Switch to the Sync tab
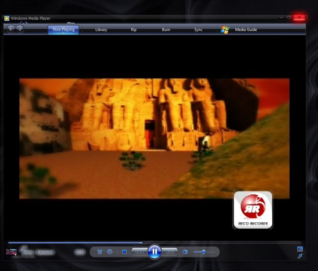Image resolution: width=318 pixels, height=271 pixels. pos(198,30)
